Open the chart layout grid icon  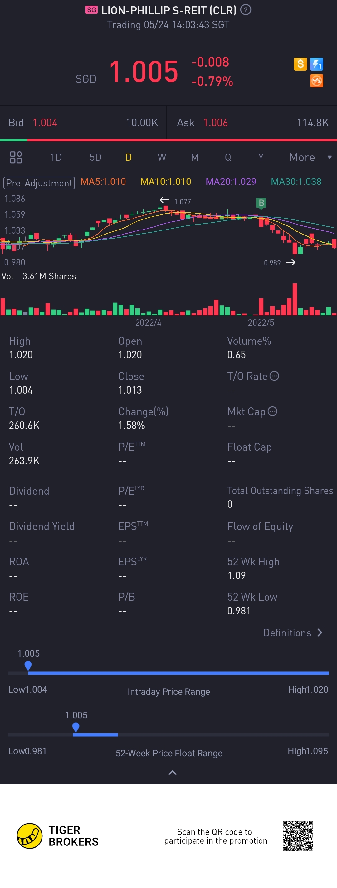[16, 157]
